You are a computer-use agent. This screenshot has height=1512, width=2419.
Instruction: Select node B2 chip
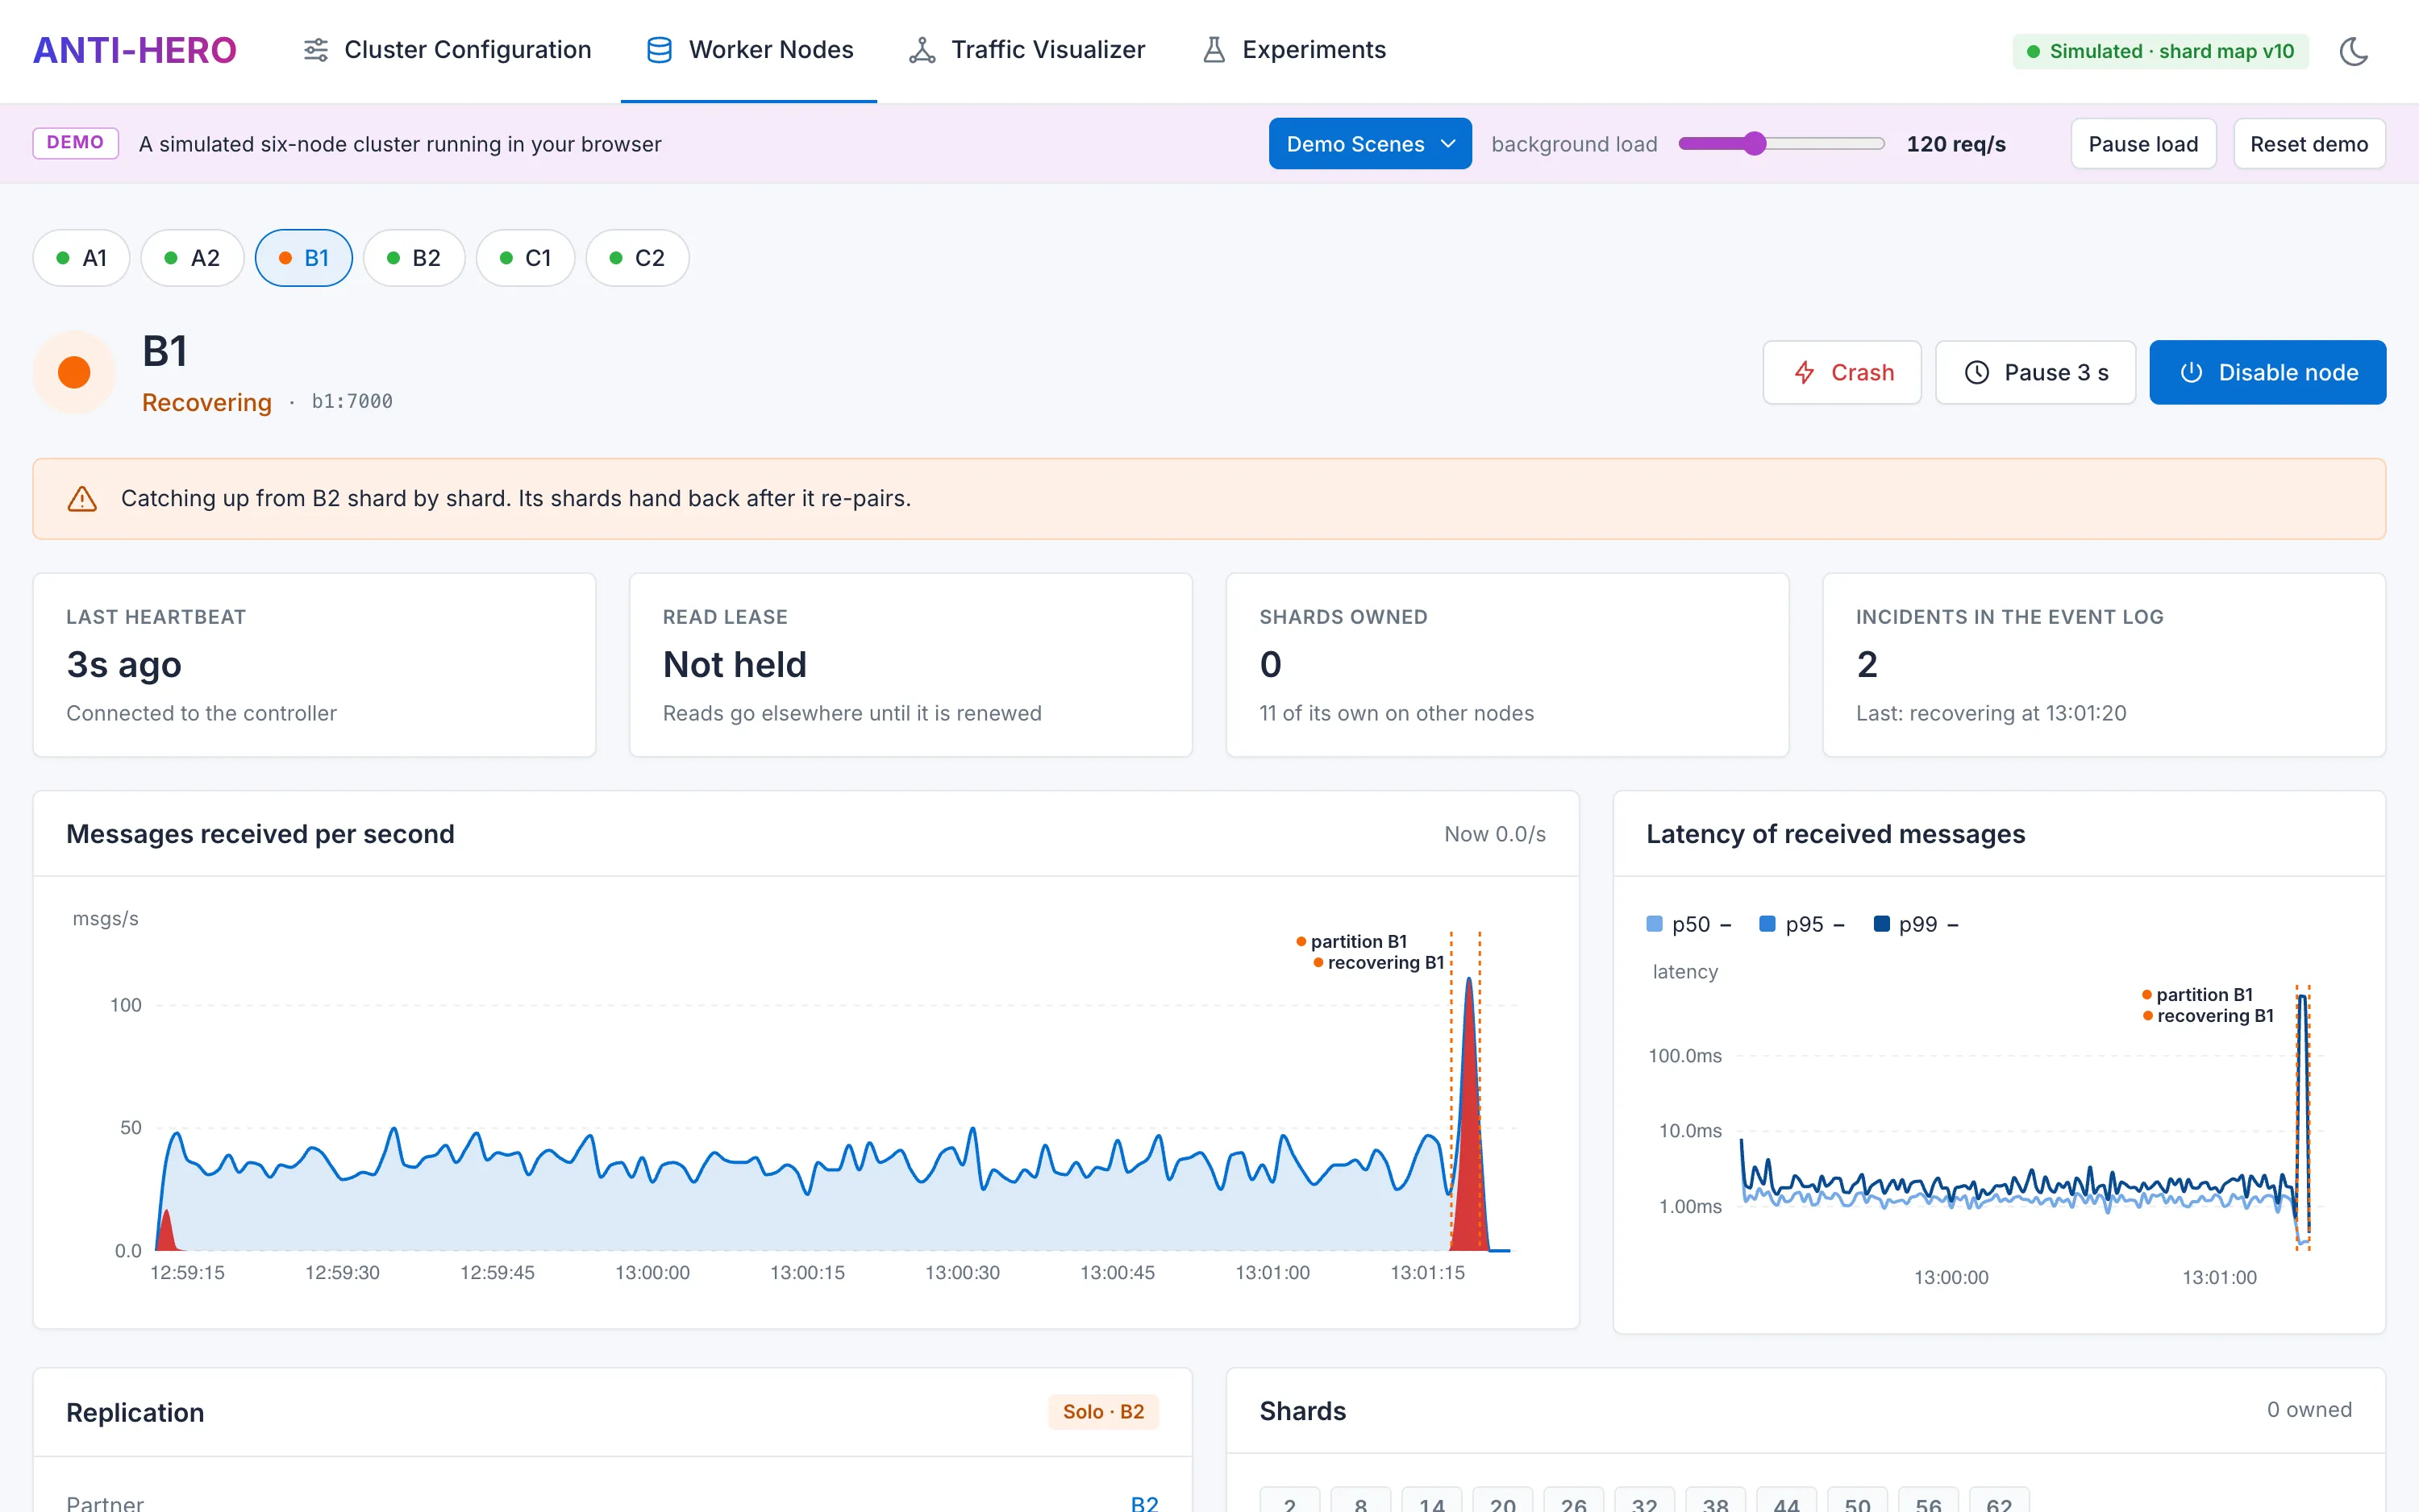414,258
